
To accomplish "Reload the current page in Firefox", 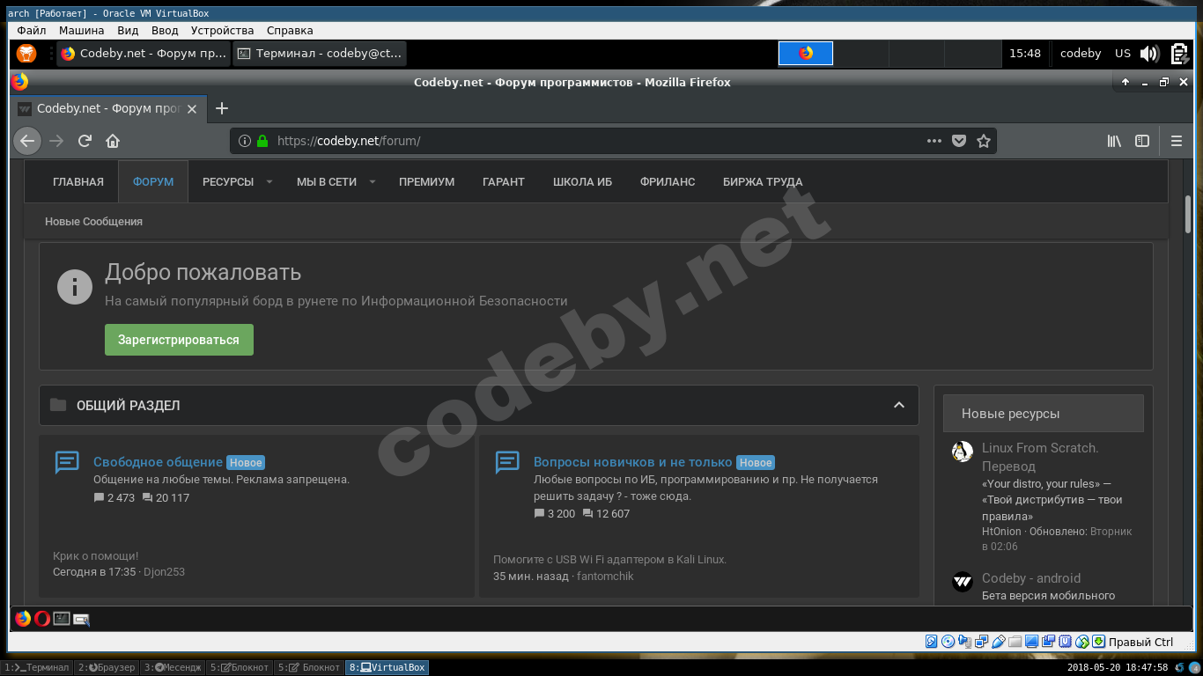I will pyautogui.click(x=85, y=141).
